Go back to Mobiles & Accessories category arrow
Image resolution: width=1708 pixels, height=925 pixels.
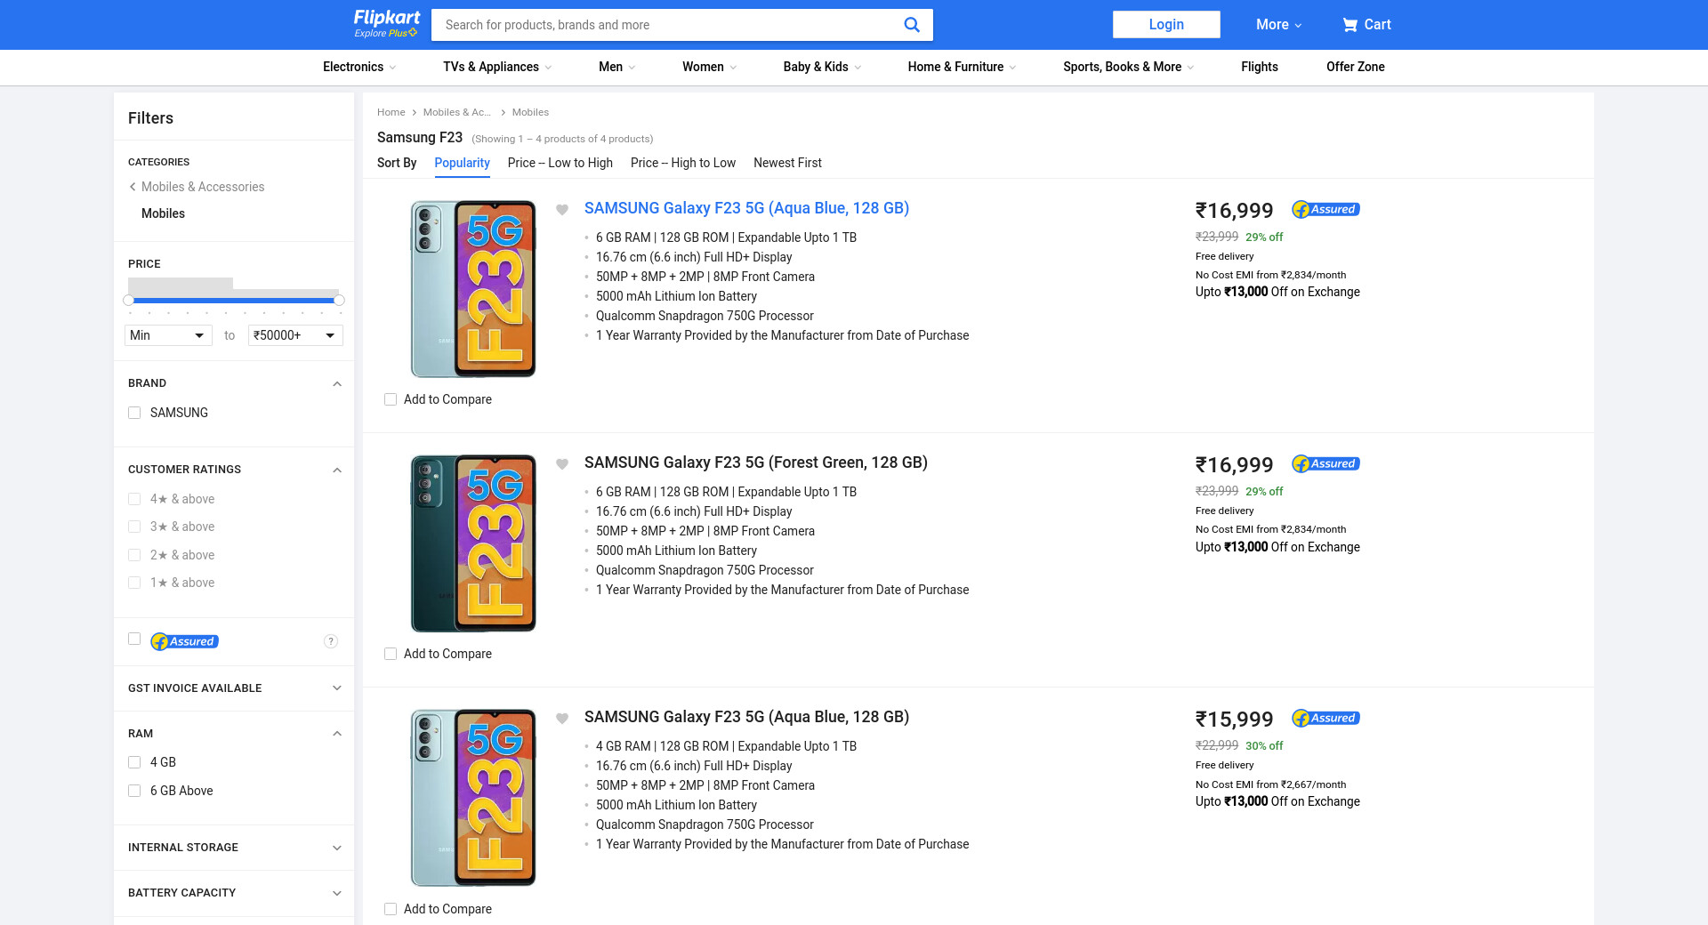[x=133, y=187]
